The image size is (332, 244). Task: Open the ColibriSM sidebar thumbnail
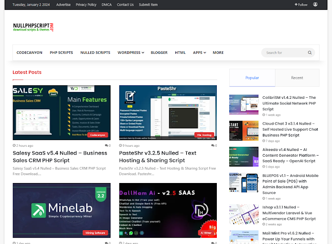[x=244, y=105]
